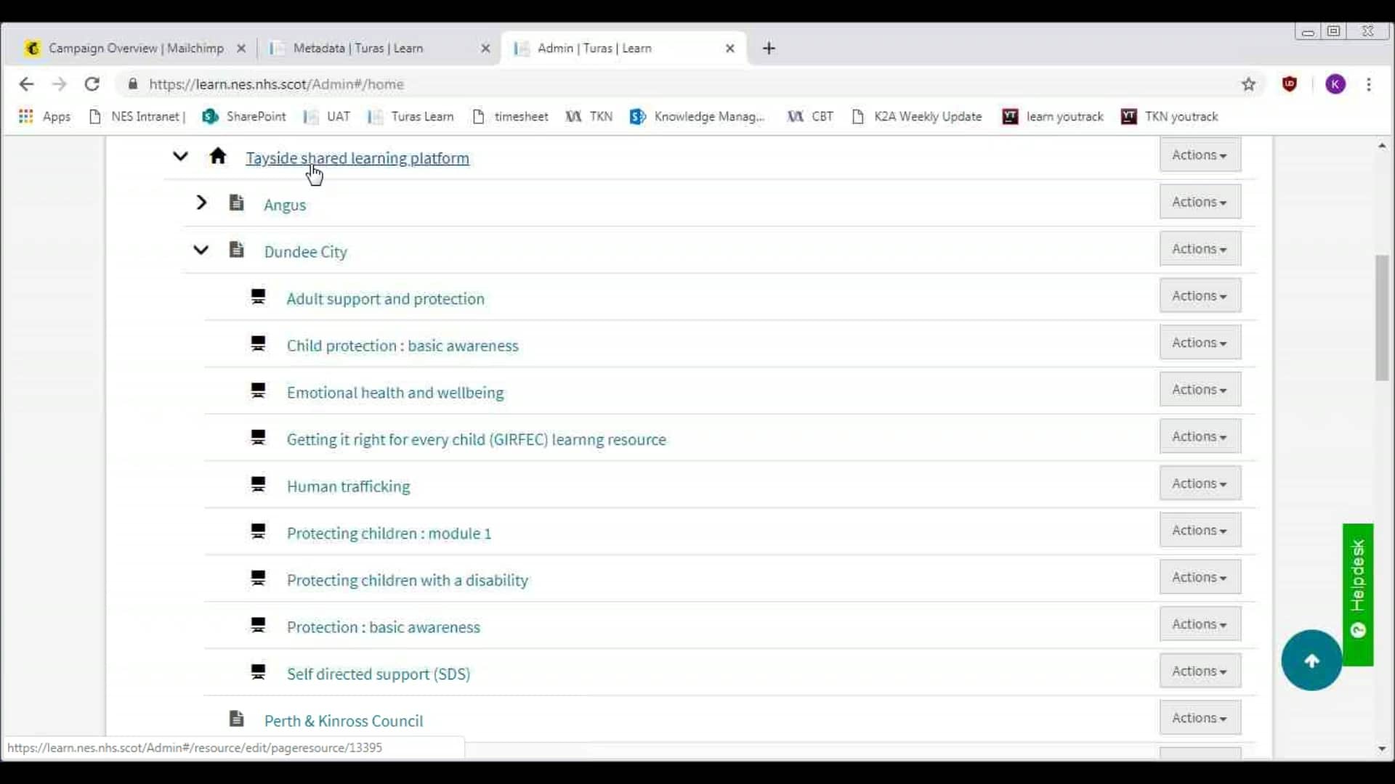Click the green scroll-to-top arrow button
This screenshot has width=1395, height=784.
click(x=1311, y=661)
